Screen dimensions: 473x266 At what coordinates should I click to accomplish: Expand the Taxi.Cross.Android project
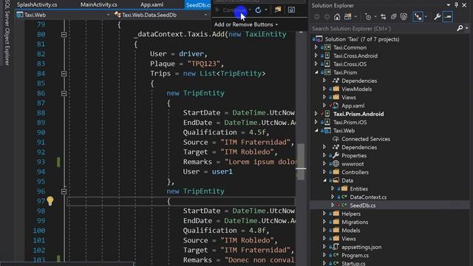click(x=316, y=56)
